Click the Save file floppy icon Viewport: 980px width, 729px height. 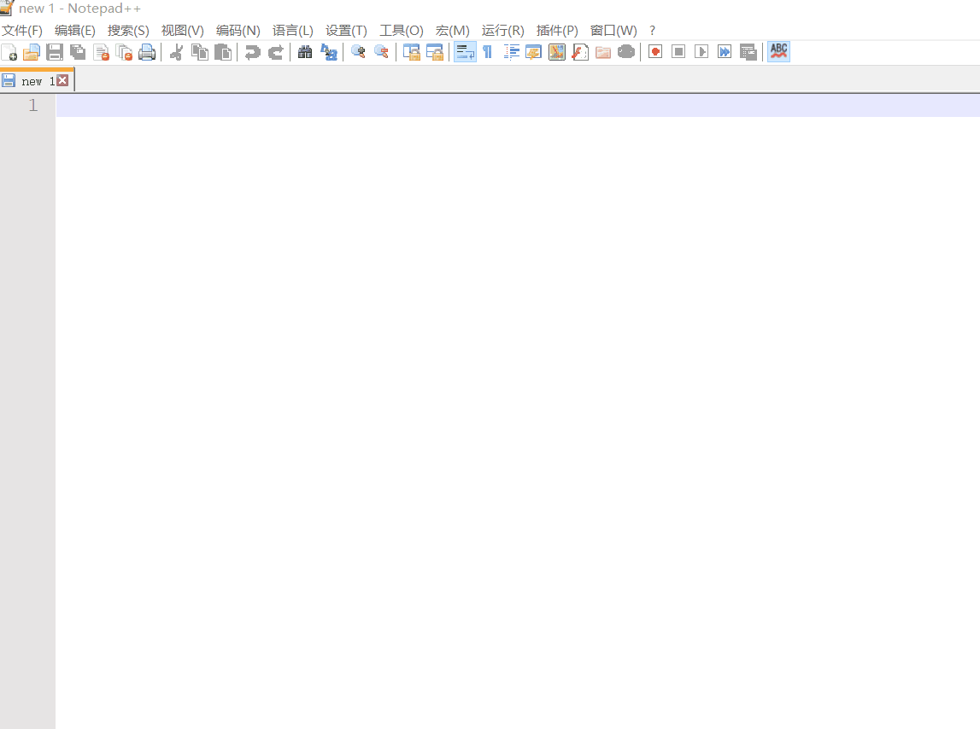(55, 52)
